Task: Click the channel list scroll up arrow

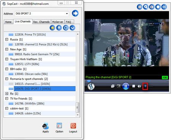Action: point(78,34)
